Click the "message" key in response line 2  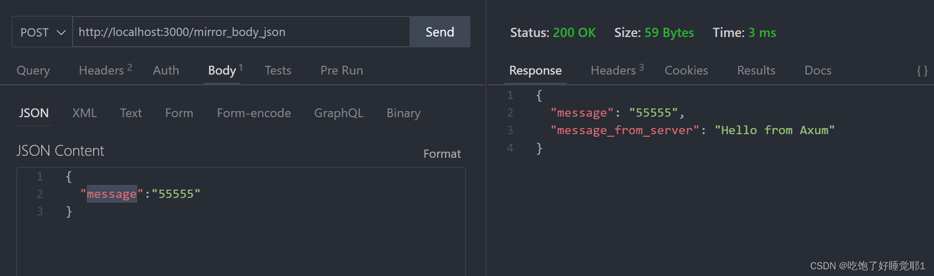[582, 113]
